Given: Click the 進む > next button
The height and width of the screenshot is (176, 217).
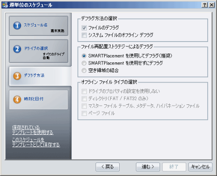Looking at the screenshot, I should click(148, 167).
